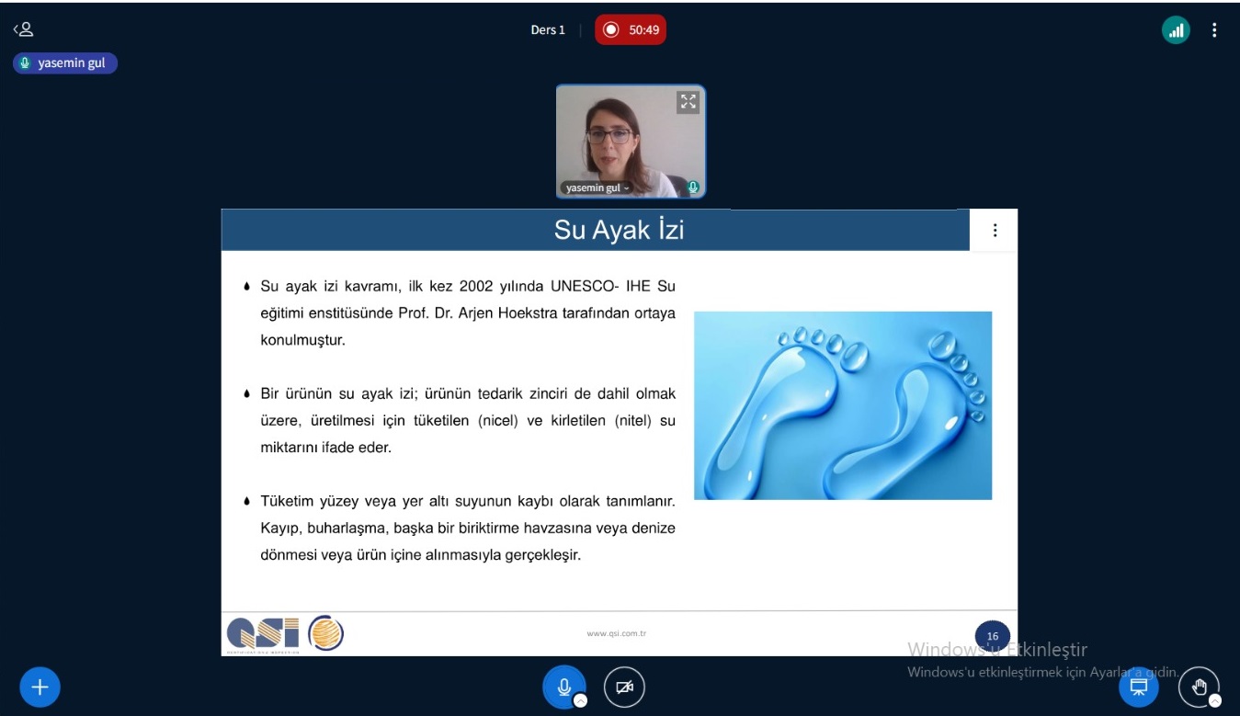This screenshot has width=1240, height=716.
Task: Click the water footprints image on the slide
Action: tap(842, 405)
